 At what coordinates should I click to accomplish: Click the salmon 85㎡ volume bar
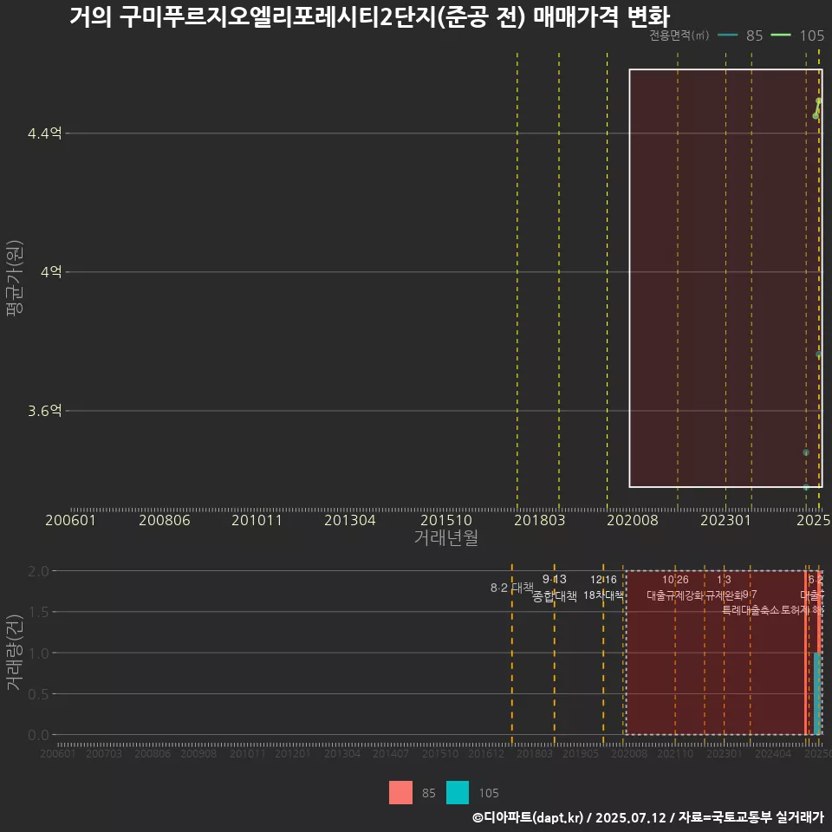806,653
